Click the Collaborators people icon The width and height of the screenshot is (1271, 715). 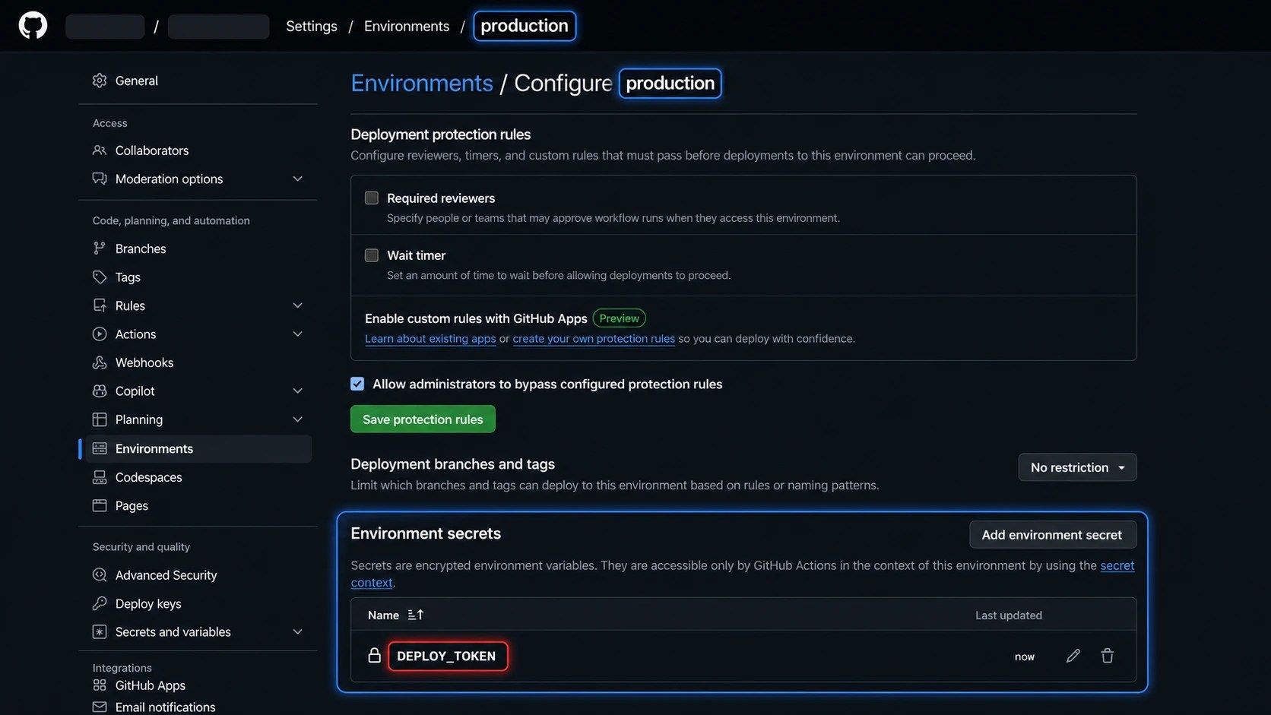[x=100, y=150]
